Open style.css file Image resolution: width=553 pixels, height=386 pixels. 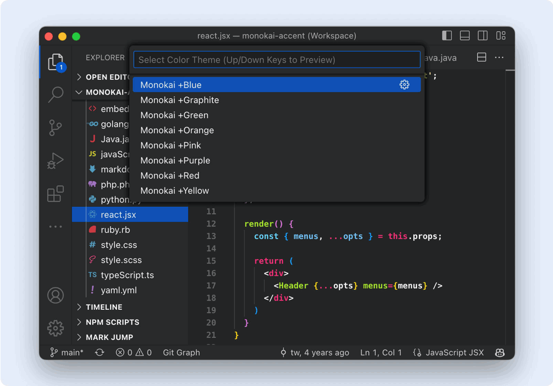130,245
